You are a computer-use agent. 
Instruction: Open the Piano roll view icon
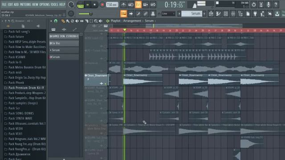(x=218, y=14)
